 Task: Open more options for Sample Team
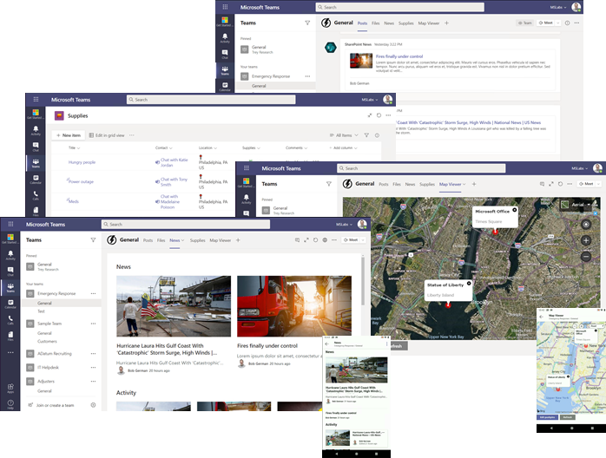pyautogui.click(x=93, y=324)
